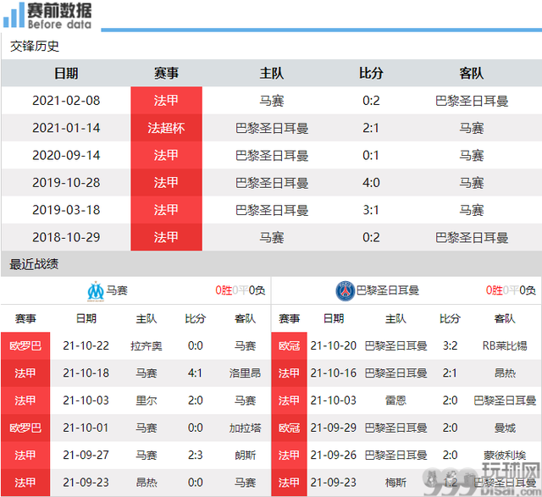Click PSG's 0胜0平0负 record summary
The width and height of the screenshot is (542, 497).
pyautogui.click(x=511, y=290)
